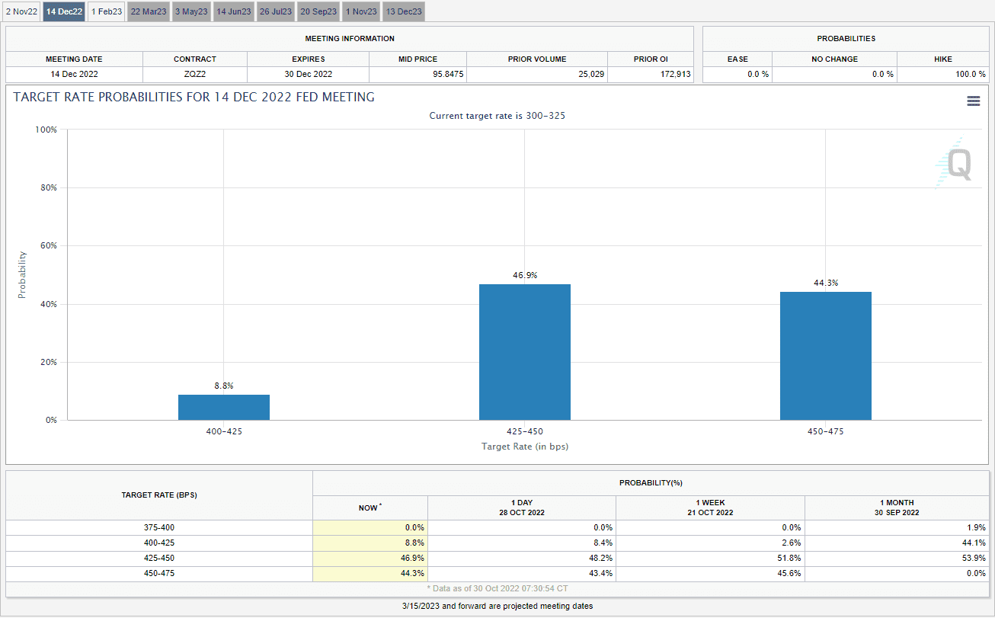The height and width of the screenshot is (618, 995).
Task: Choose the 20 Sep23 meeting tab
Action: click(x=318, y=11)
